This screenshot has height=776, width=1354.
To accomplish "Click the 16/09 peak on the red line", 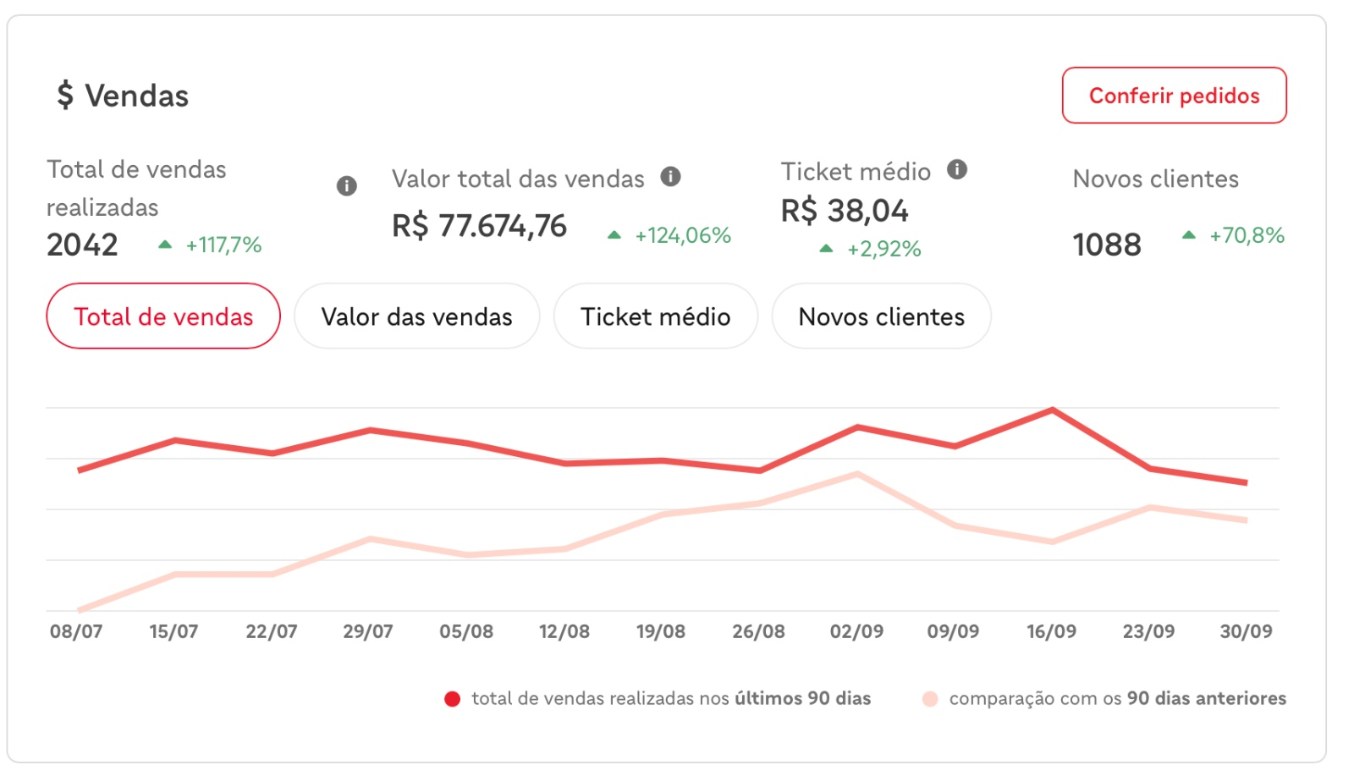I will [1052, 410].
